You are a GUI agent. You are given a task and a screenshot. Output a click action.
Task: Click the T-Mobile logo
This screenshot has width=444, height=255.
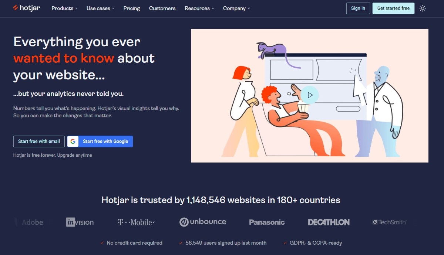(136, 222)
